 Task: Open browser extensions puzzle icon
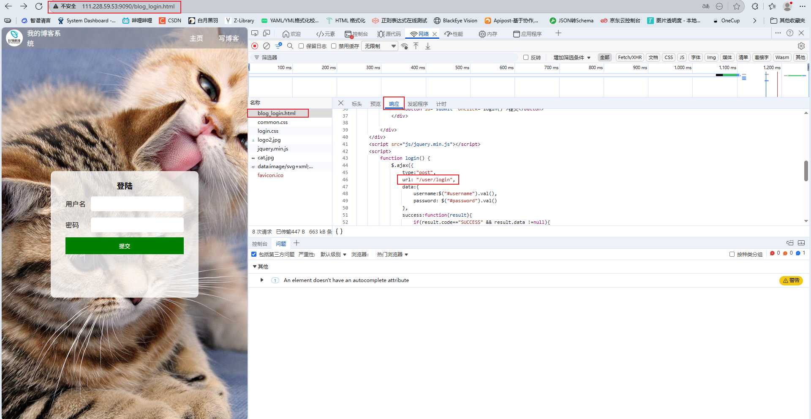755,6
